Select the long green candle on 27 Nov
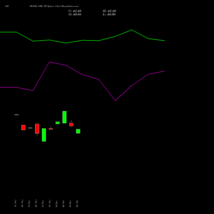214x214 pixels. [44, 135]
